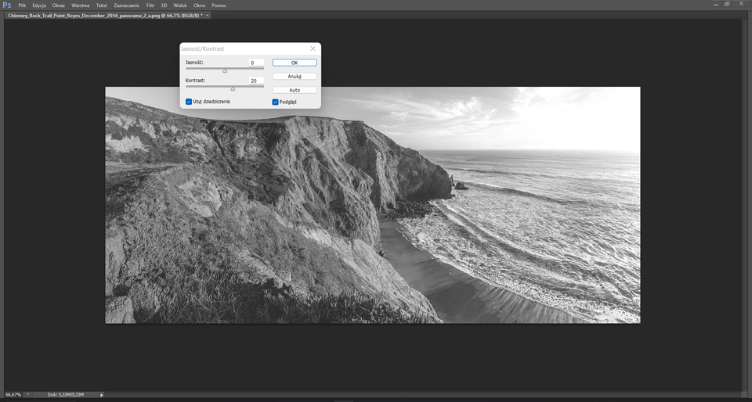Click the zoom percentage field 66,67%
The image size is (752, 402).
[13, 395]
